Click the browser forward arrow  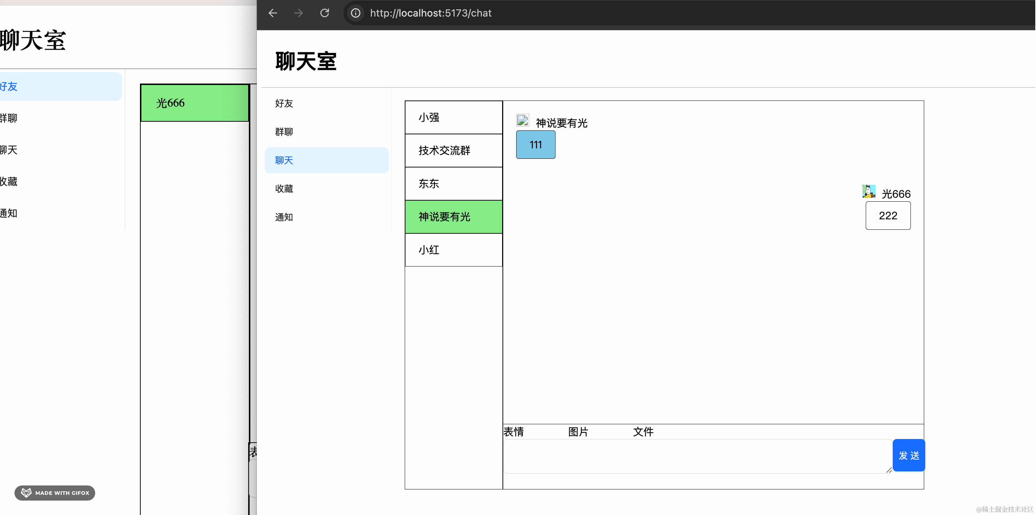(298, 13)
